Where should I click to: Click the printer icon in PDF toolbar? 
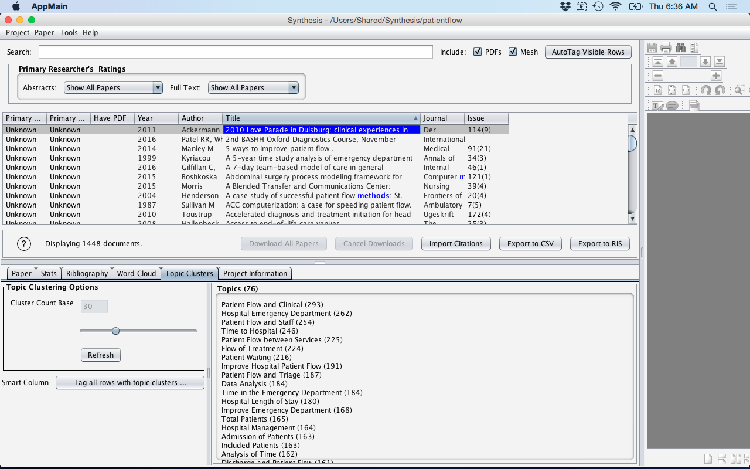click(666, 47)
